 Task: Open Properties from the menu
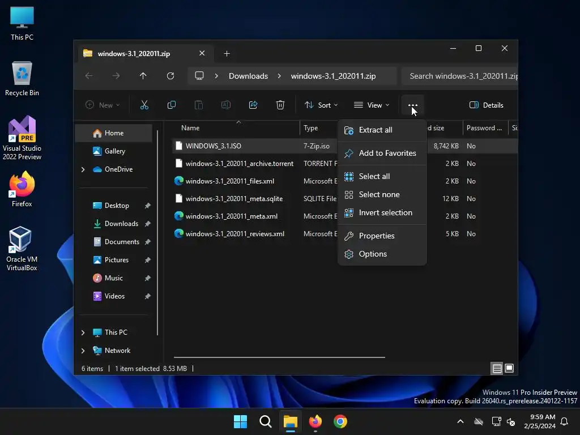click(382, 236)
